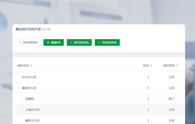Image resolution: width=195 pixels, height=124 pixels.
Task: Expand the 上海分公司 row
Action: [23, 110]
